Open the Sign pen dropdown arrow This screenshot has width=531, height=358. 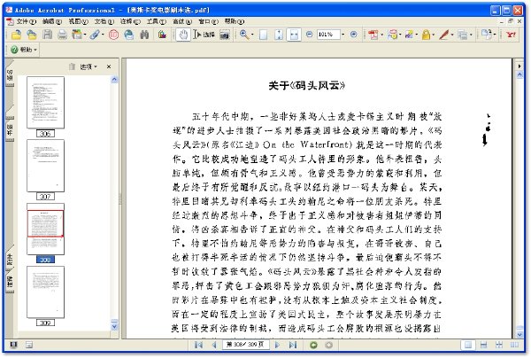pyautogui.click(x=452, y=35)
